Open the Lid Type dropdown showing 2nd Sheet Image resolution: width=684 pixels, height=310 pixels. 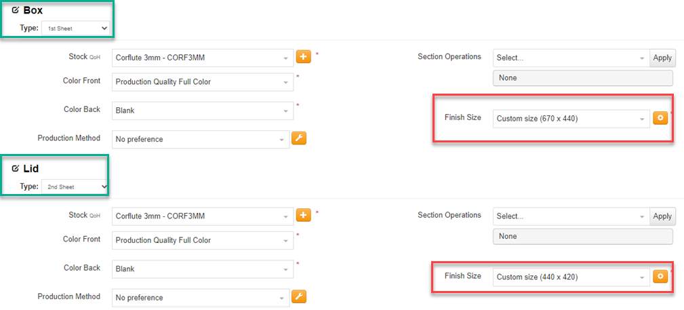pos(75,187)
